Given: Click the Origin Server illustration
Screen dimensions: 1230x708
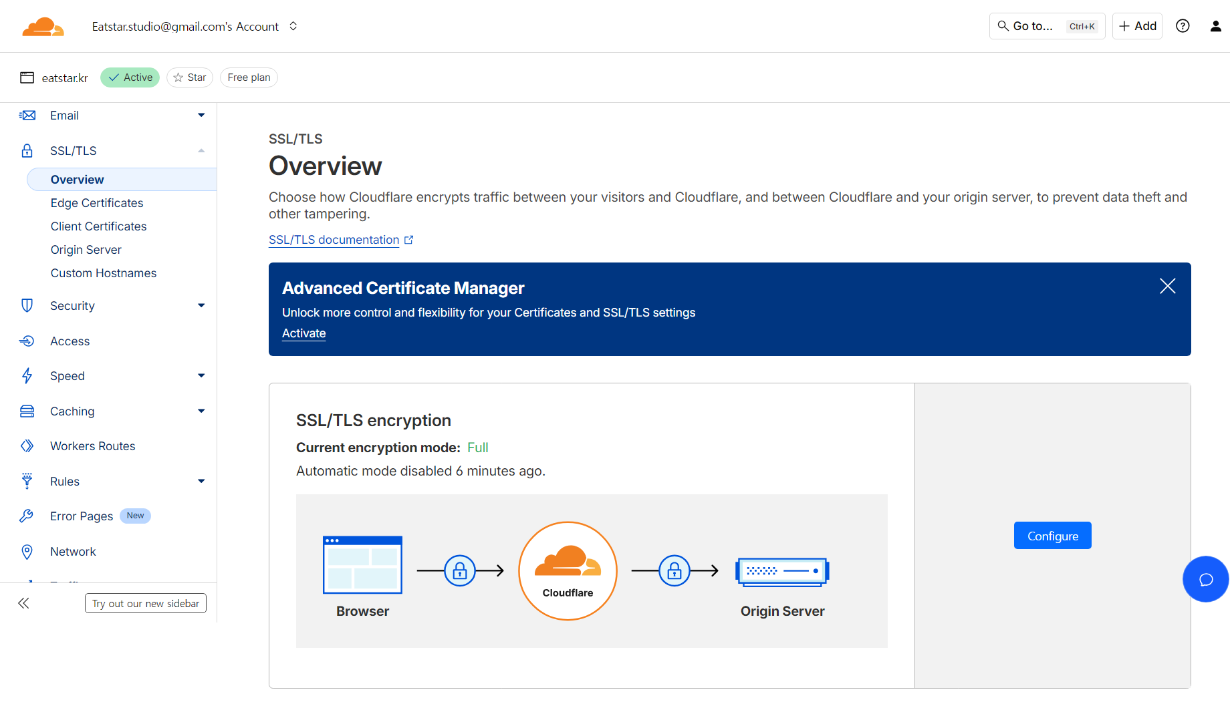Looking at the screenshot, I should 782,572.
